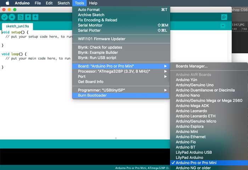Image resolution: width=248 pixels, height=170 pixels.
Task: Open the Apple menu
Action: (x=7, y=3)
